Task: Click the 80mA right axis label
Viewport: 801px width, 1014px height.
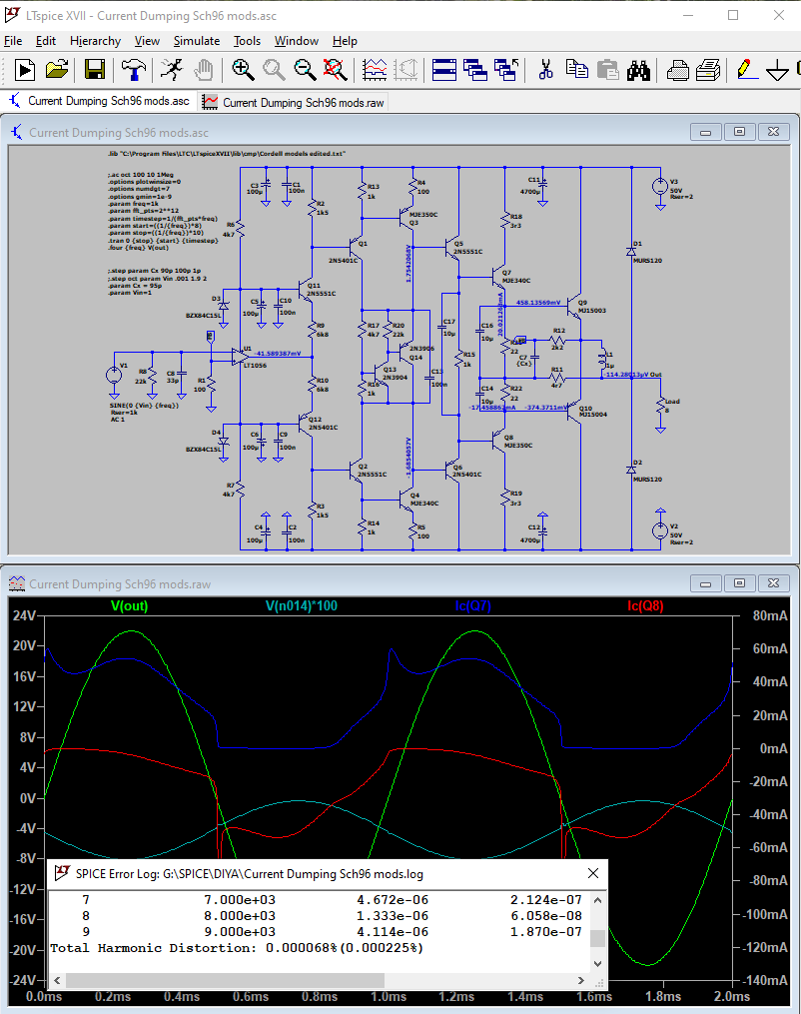Action: click(x=770, y=615)
